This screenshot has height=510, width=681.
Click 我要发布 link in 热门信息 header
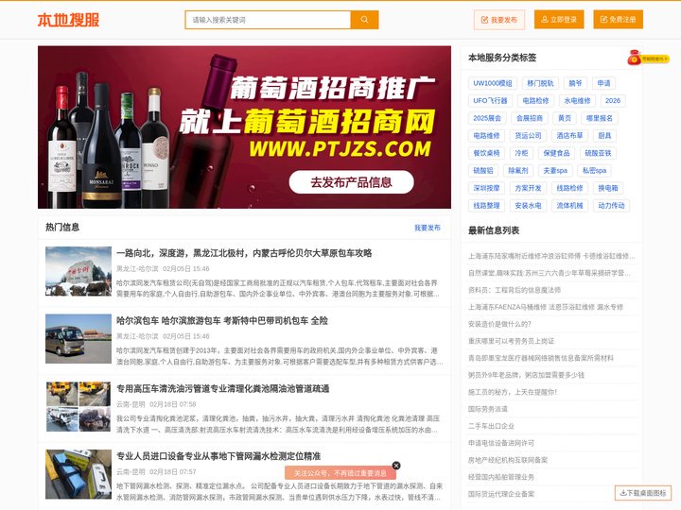coord(428,228)
